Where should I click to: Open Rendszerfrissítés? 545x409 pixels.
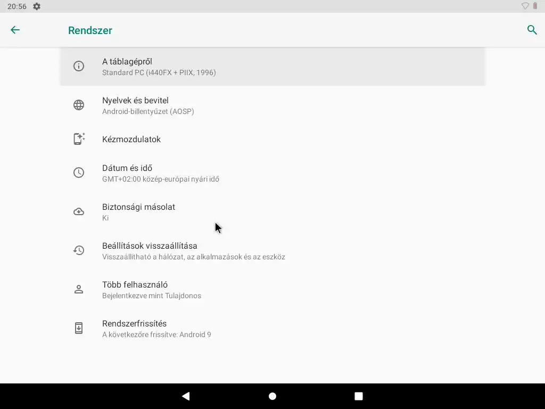[272, 329]
